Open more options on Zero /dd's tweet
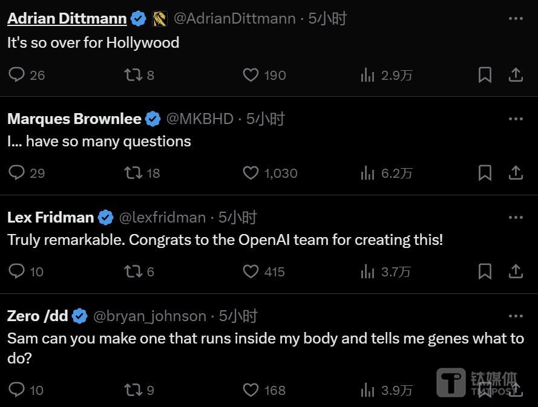This screenshot has width=538, height=407. click(x=516, y=316)
